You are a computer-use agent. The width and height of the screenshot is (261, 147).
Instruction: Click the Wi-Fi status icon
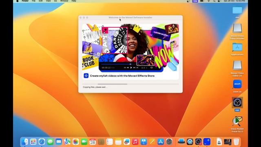(x=208, y=1)
